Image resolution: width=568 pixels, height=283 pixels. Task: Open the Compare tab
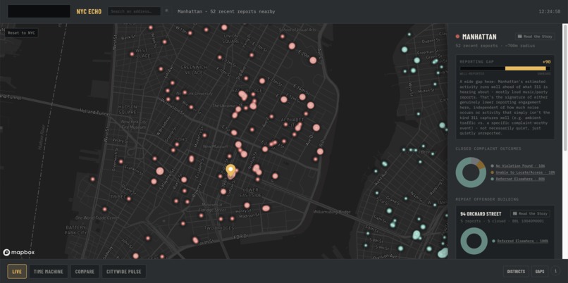point(85,272)
